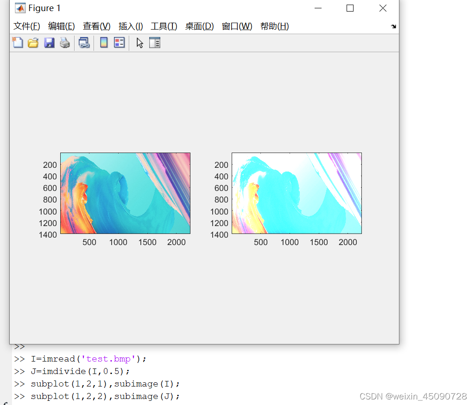Click the imread('test.bmp') command line
Screen dimensions: 474x405
(88, 359)
